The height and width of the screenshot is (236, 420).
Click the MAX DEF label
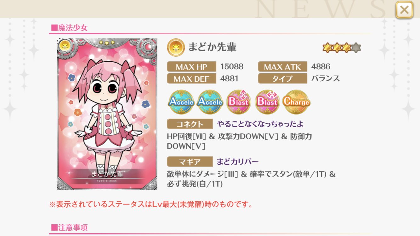(191, 78)
